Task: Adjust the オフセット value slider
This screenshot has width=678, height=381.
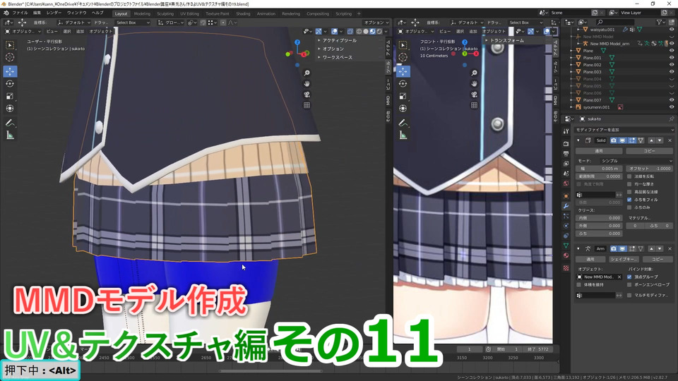Action: pos(650,169)
